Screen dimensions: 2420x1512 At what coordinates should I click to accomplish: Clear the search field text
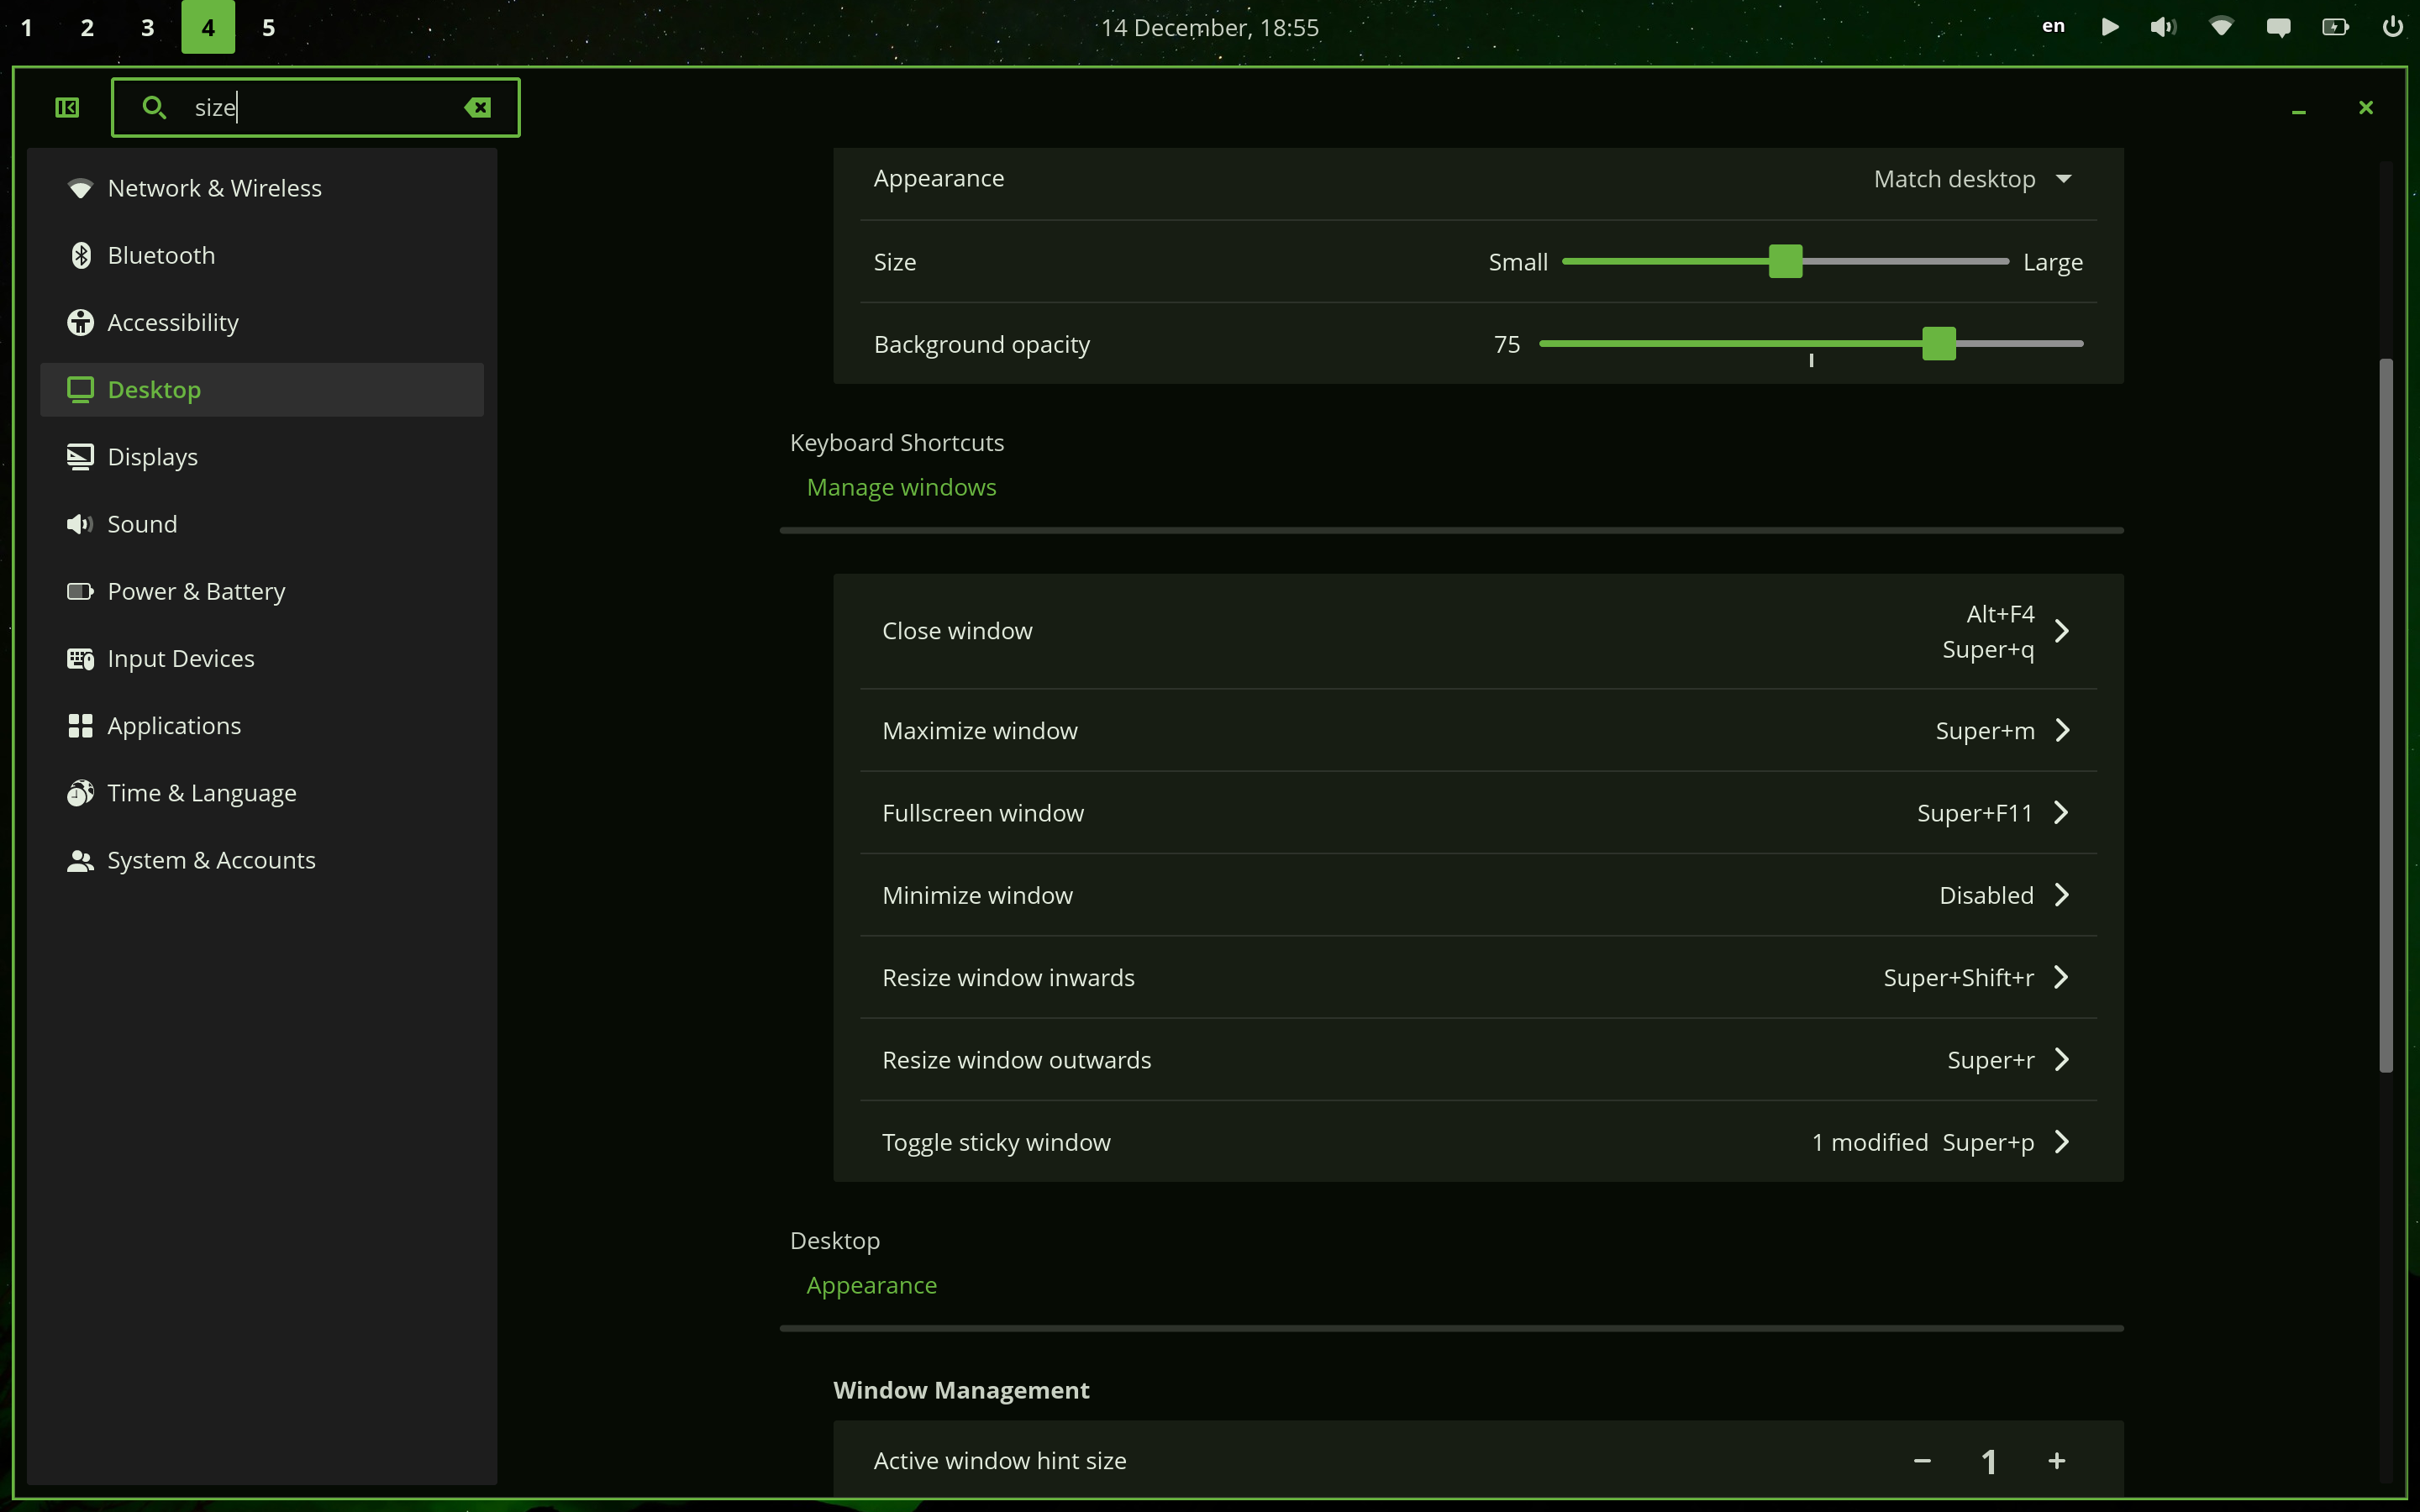[478, 107]
